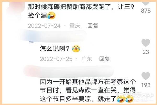The width and height of the screenshot is (157, 105).
Task: Like the comment with 23 likes
Action: click(146, 43)
